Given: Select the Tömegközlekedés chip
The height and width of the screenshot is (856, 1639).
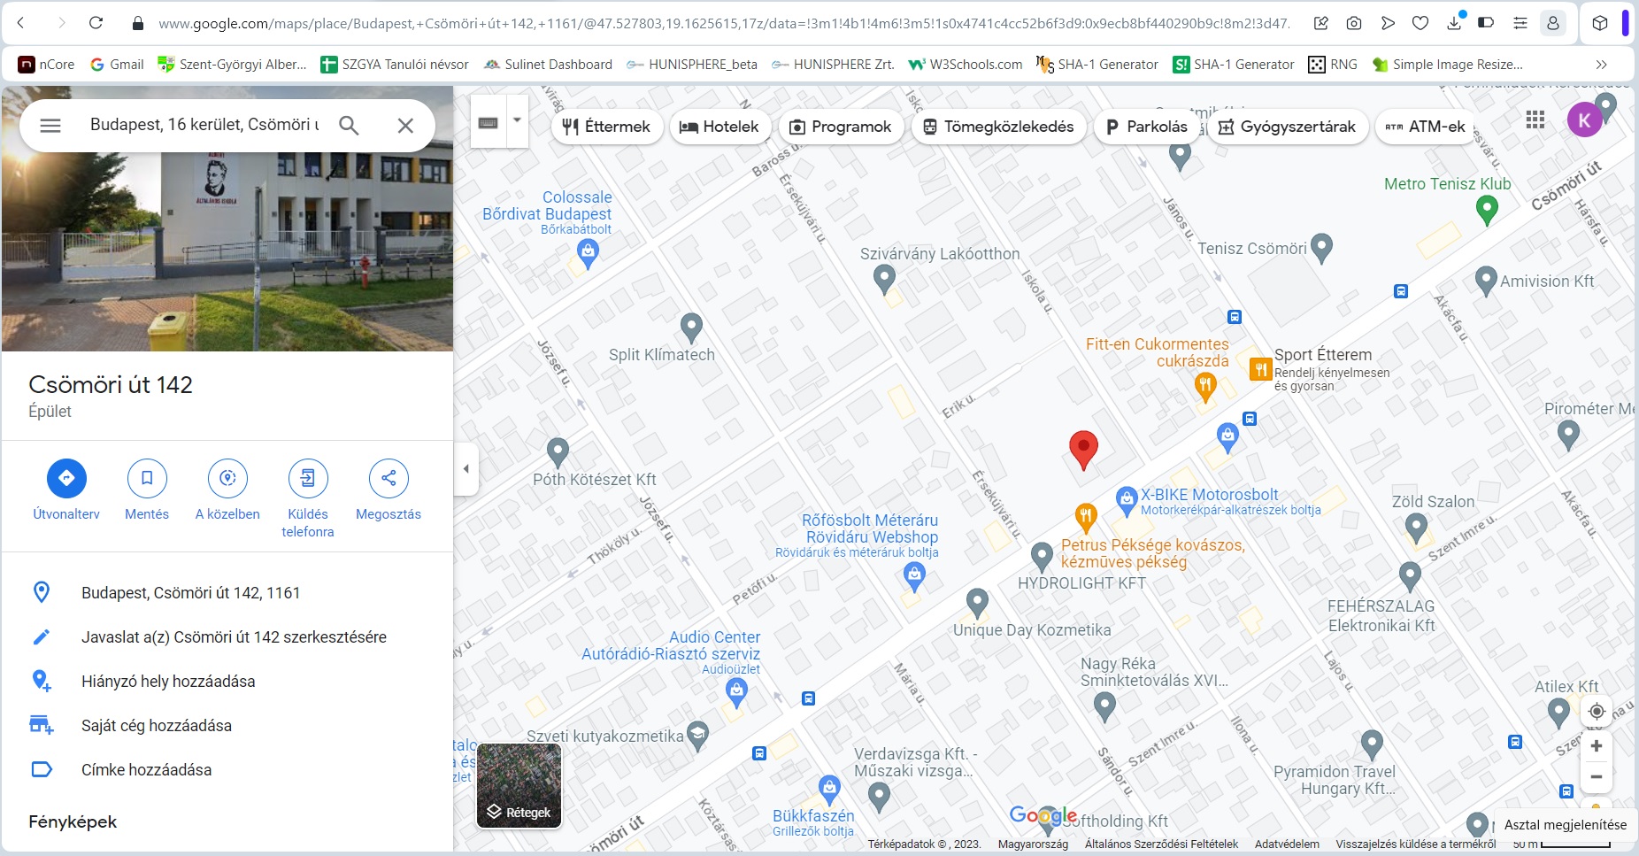Looking at the screenshot, I should point(998,127).
